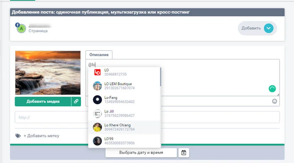Screen dimensions: 294x163
Task: Click the green refresh circle icon
Action: (x=272, y=88)
